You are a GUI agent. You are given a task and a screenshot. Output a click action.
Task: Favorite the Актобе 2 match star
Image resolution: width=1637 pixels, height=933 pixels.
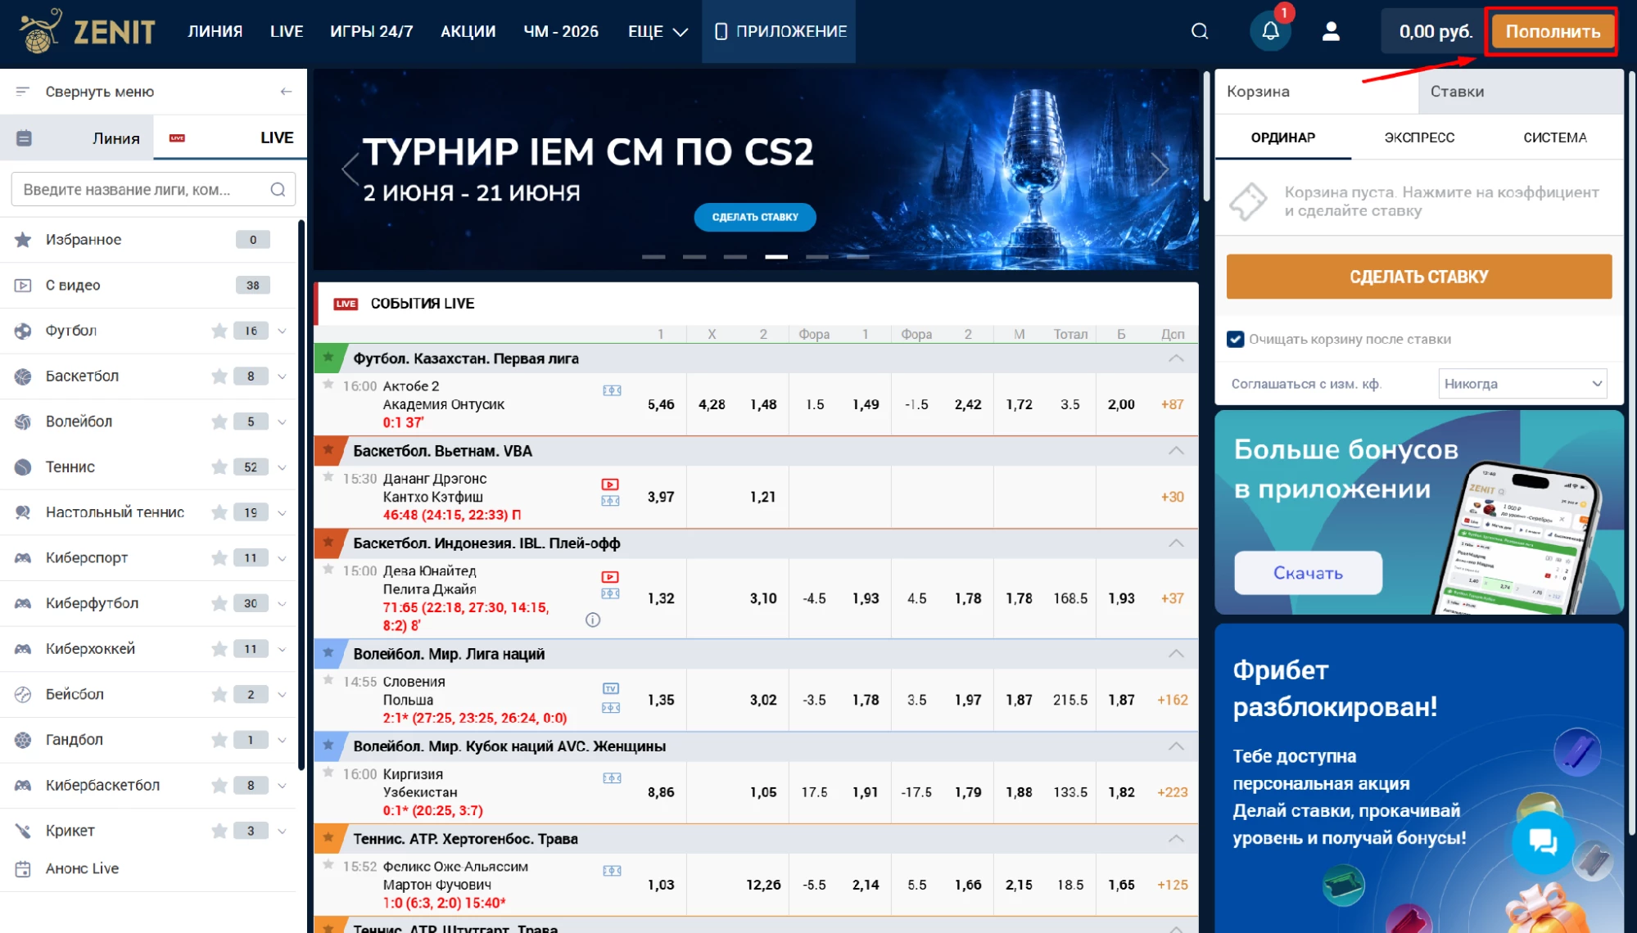point(328,385)
